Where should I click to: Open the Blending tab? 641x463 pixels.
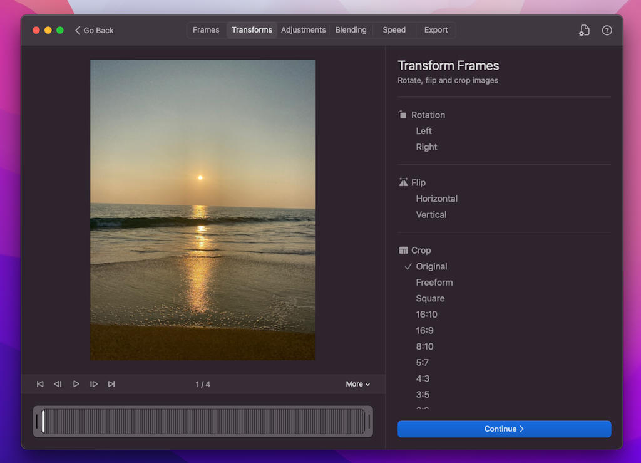coord(351,29)
